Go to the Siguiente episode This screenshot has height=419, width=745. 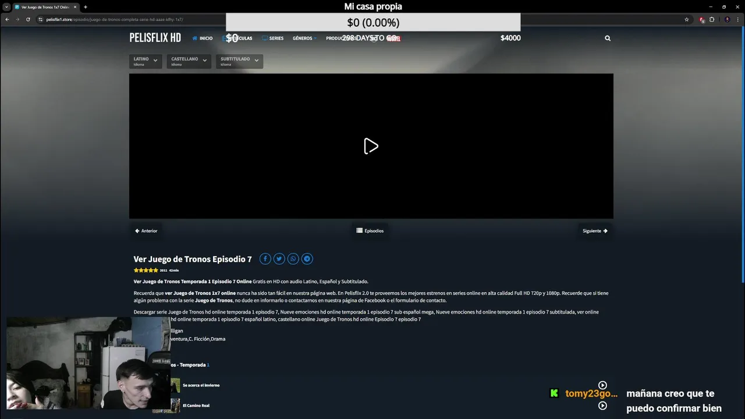click(595, 231)
